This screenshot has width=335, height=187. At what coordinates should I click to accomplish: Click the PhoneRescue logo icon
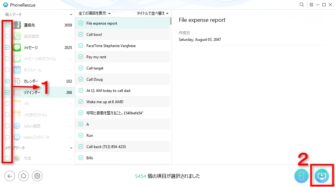click(x=6, y=5)
